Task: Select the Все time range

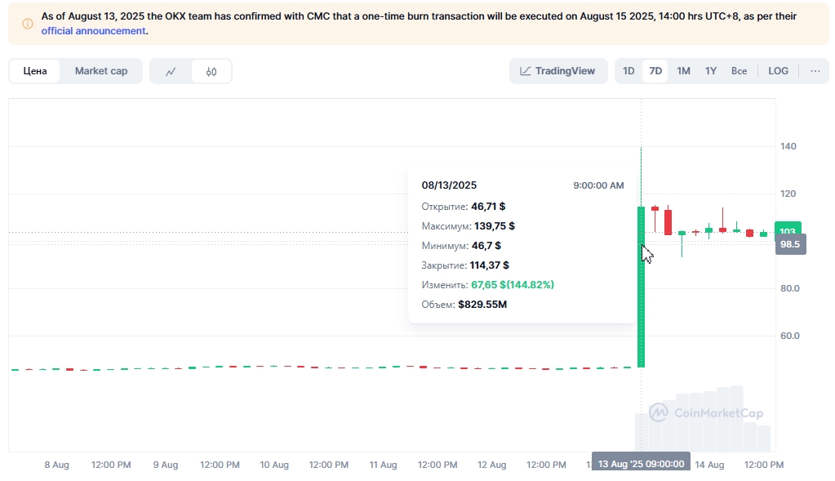Action: (x=739, y=71)
